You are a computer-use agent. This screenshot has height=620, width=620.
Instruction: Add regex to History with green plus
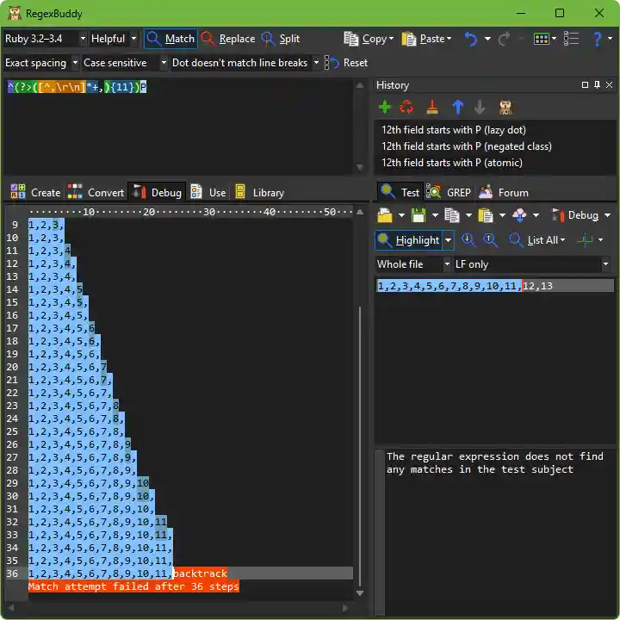(x=385, y=107)
